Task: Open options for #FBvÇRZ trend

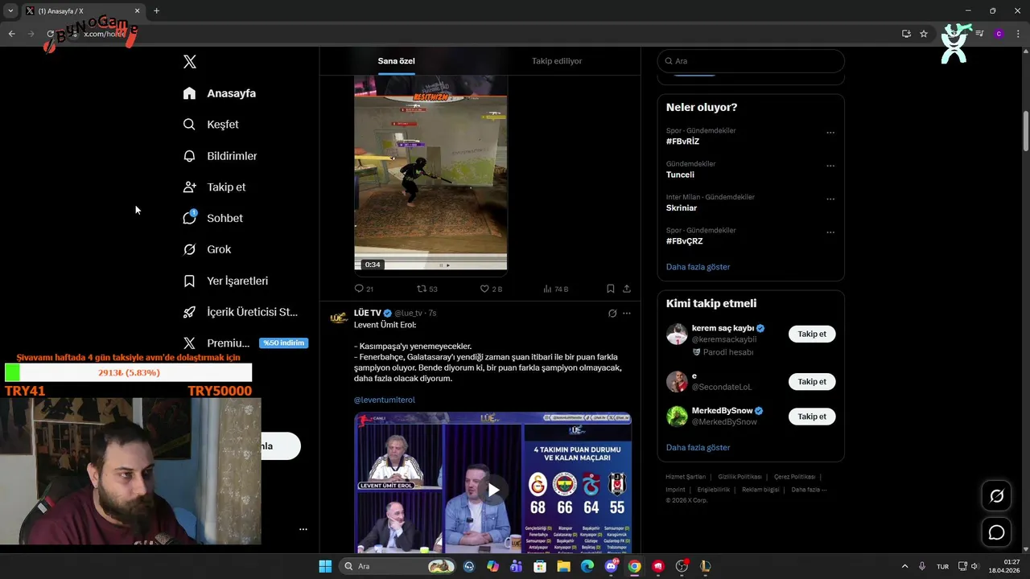Action: coord(830,232)
